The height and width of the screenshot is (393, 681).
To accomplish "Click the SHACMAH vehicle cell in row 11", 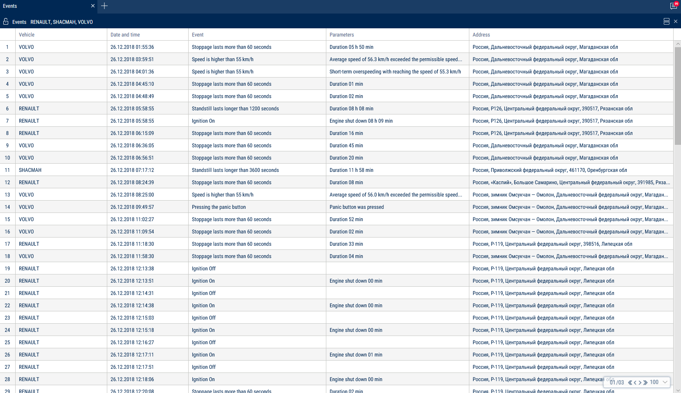I will pyautogui.click(x=61, y=170).
